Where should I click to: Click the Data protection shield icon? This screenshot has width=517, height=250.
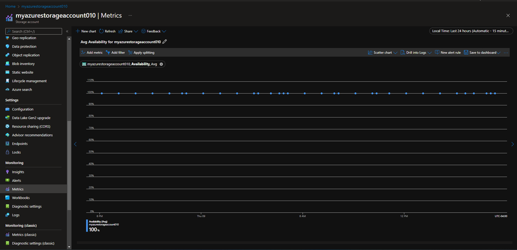[x=7, y=46]
